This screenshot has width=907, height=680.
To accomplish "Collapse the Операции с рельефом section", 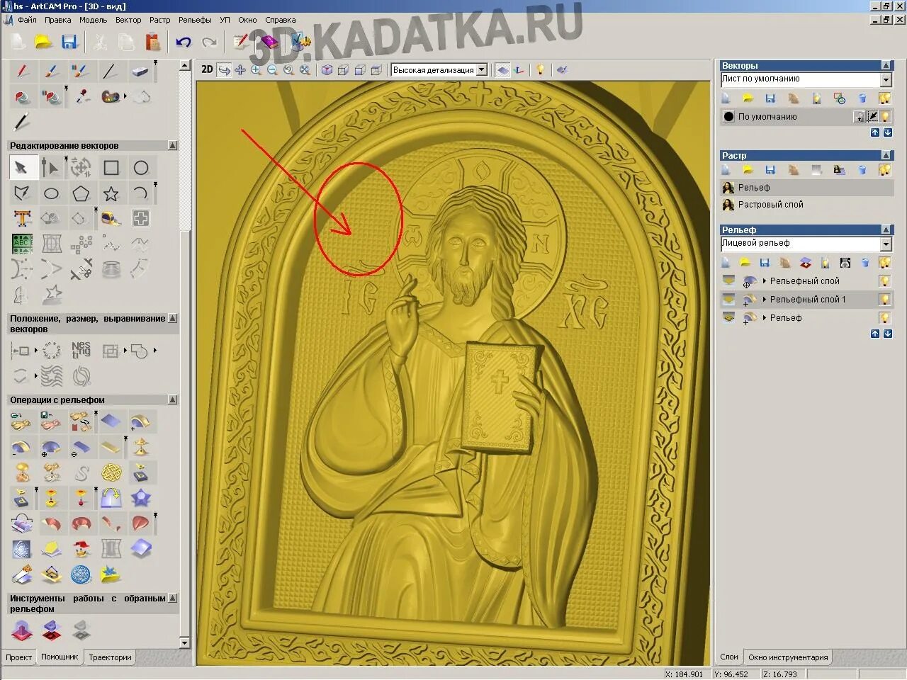I will 172,399.
